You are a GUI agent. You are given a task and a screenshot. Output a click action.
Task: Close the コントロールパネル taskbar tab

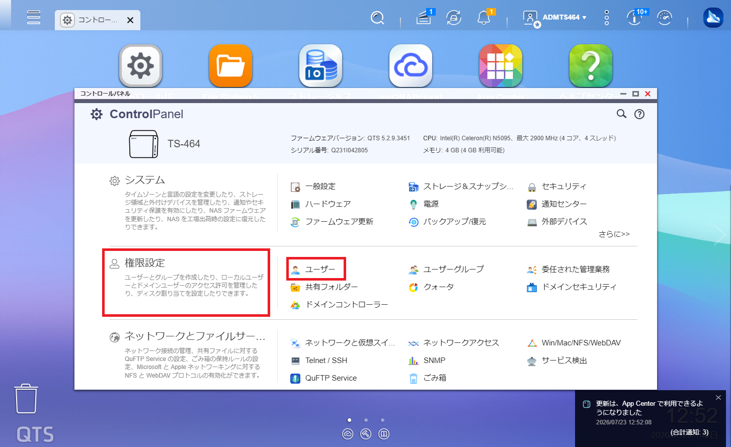[130, 20]
